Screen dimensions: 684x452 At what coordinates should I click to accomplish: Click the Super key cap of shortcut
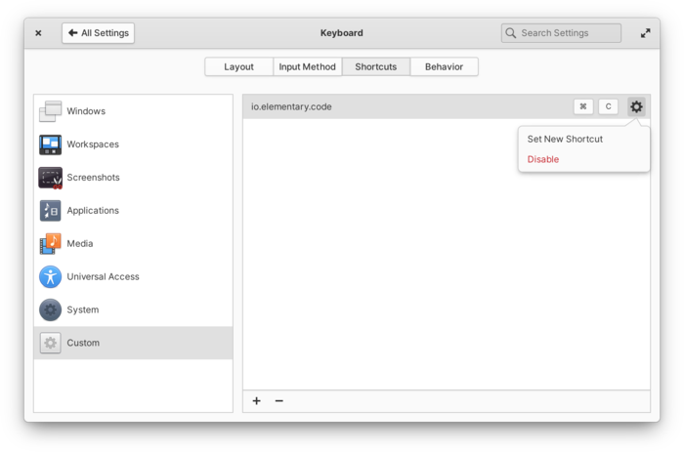[583, 106]
